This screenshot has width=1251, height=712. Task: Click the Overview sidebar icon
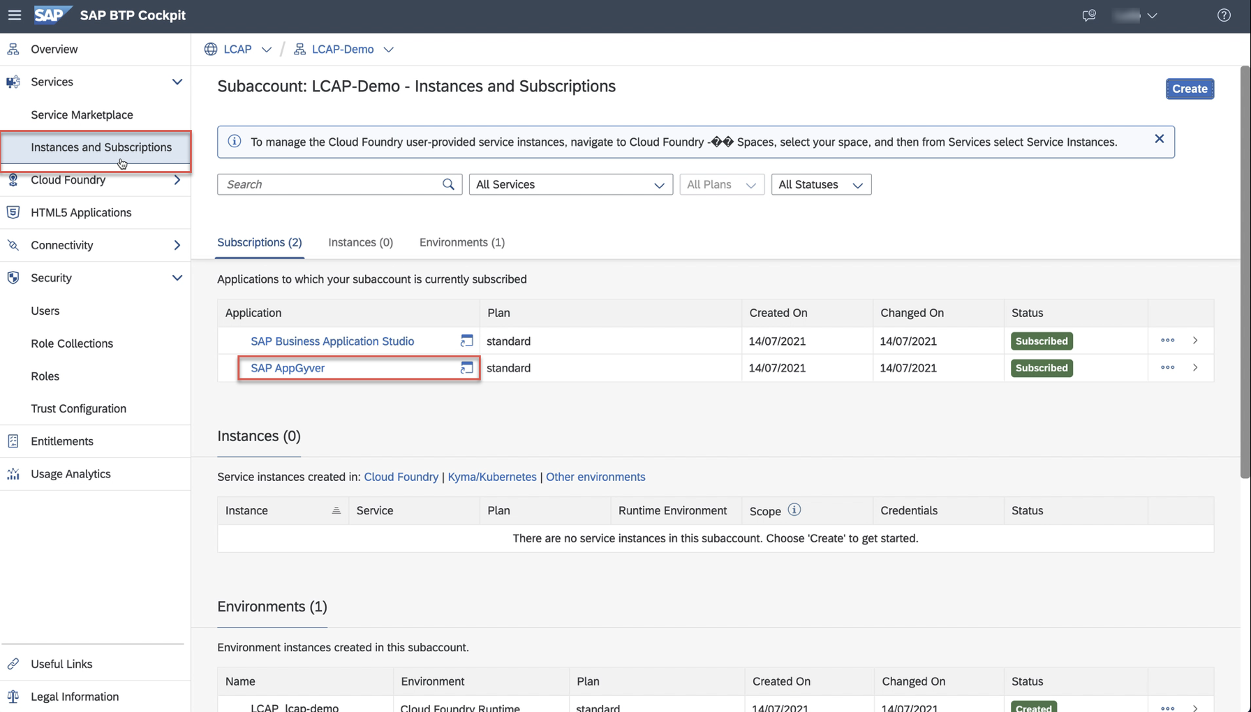pyautogui.click(x=13, y=49)
